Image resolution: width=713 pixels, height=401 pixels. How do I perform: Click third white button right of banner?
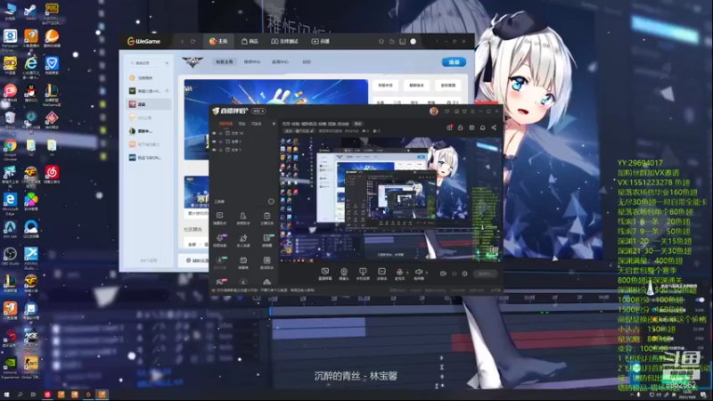click(x=448, y=85)
